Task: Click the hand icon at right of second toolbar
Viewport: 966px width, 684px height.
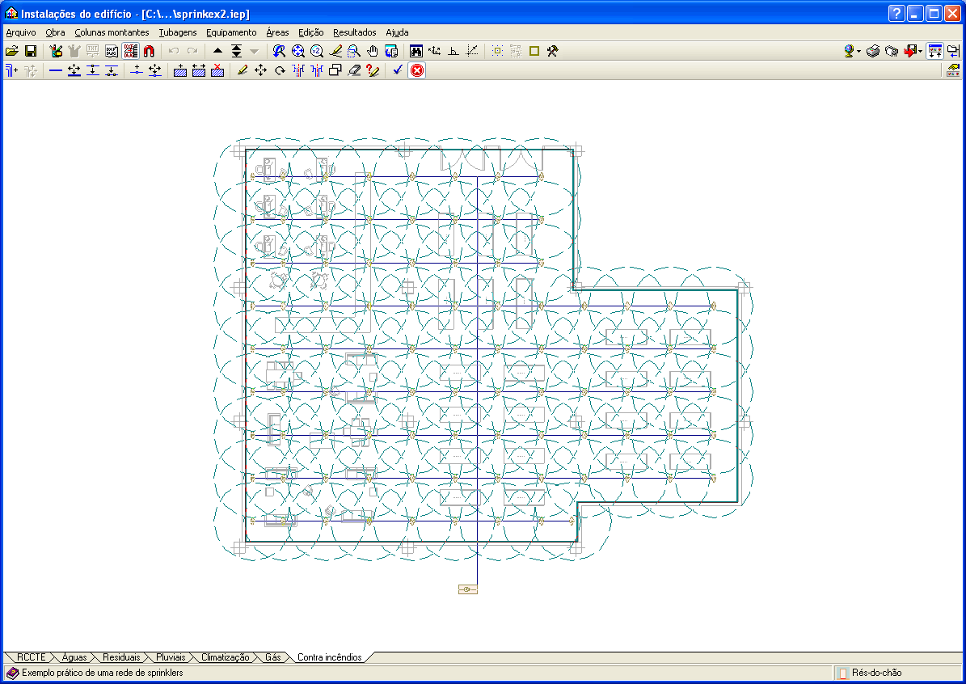Action: pyautogui.click(x=953, y=70)
